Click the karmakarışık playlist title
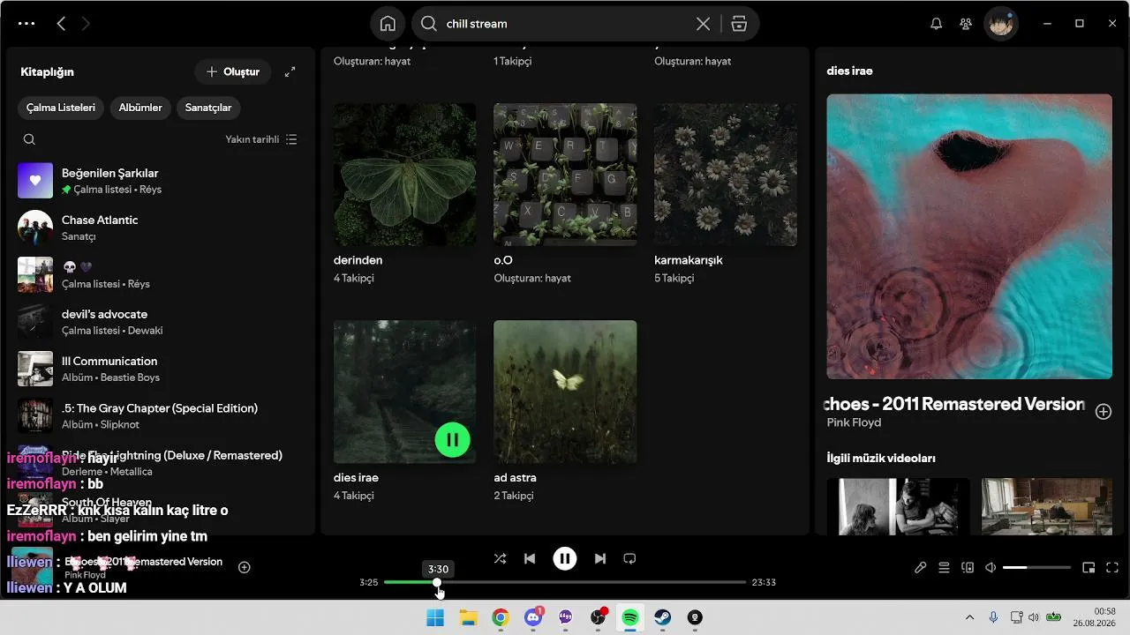Viewport: 1130px width, 635px height. [x=689, y=260]
